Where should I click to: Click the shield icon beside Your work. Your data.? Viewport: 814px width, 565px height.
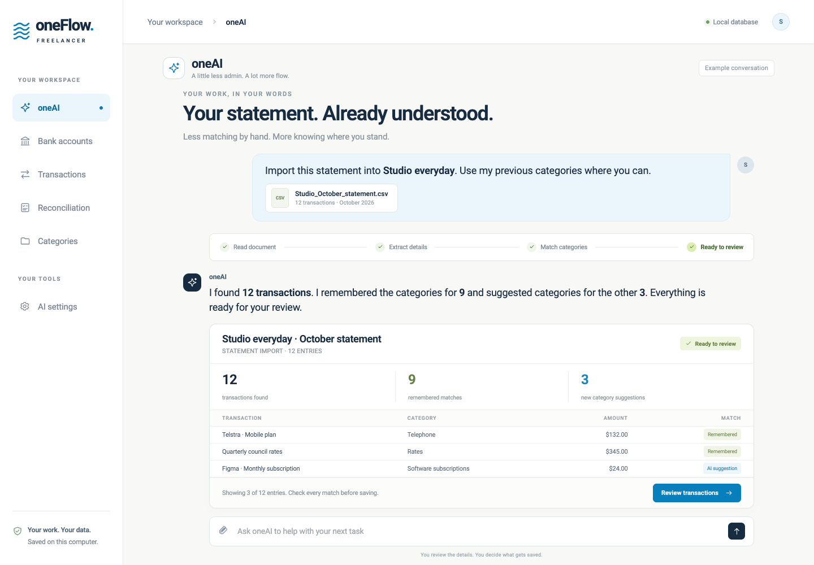tap(18, 531)
